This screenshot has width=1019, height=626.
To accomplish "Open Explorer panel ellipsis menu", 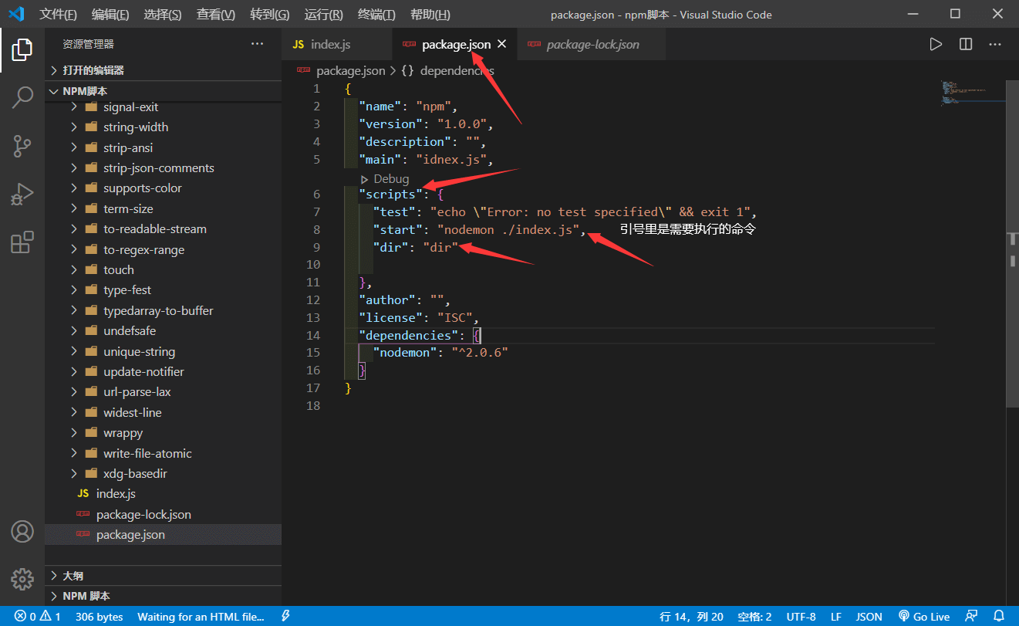I will tap(258, 44).
